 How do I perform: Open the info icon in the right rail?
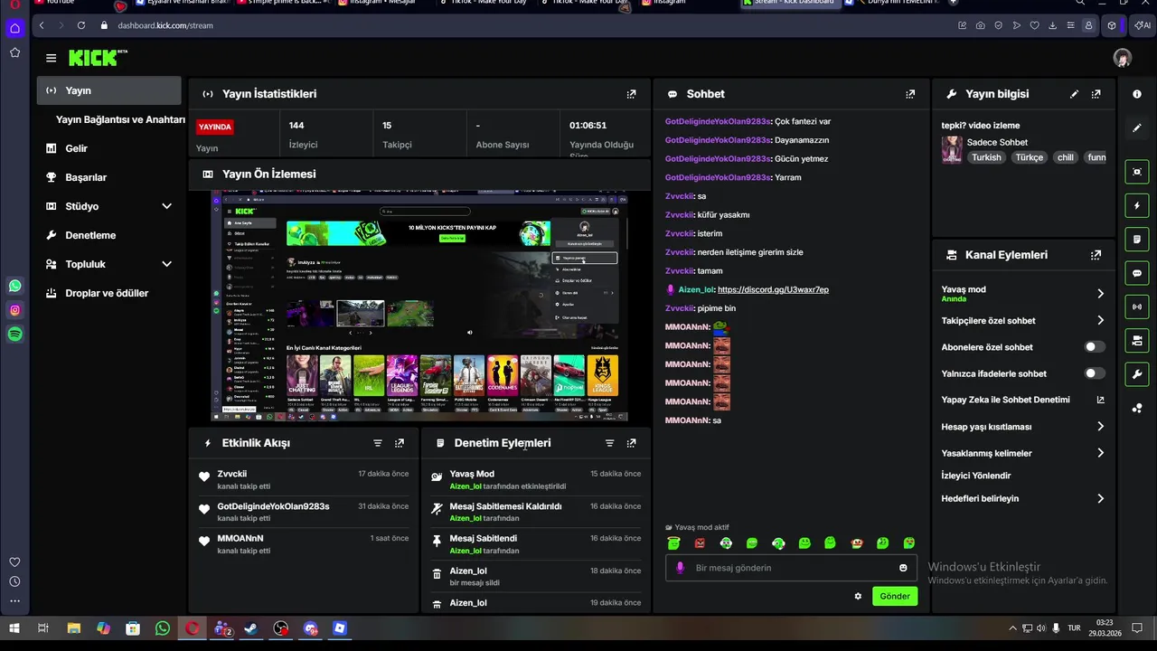[x=1137, y=94]
